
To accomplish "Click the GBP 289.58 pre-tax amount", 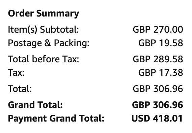I will click(158, 59).
